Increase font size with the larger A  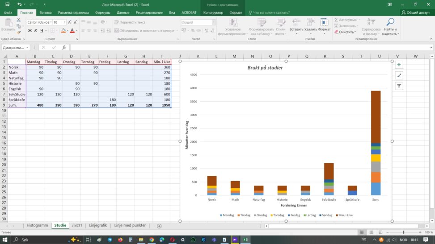click(70, 22)
